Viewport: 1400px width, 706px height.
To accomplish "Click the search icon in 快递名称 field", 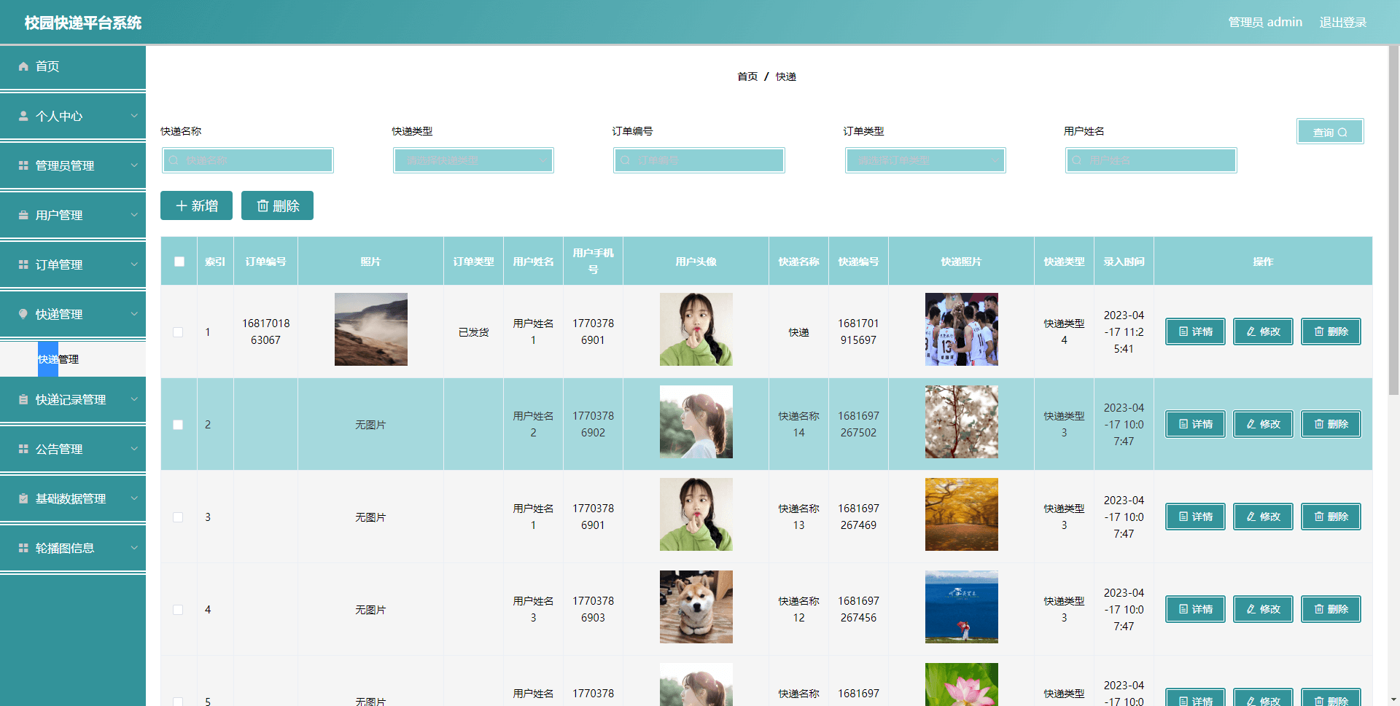I will [x=174, y=160].
